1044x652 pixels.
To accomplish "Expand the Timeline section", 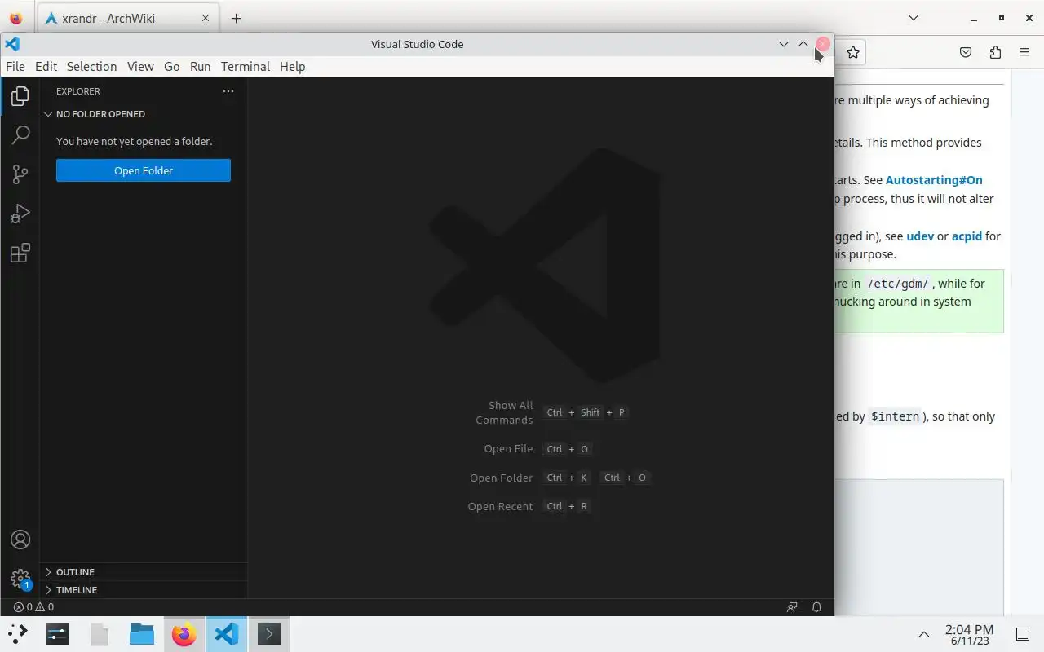I will pyautogui.click(x=144, y=590).
